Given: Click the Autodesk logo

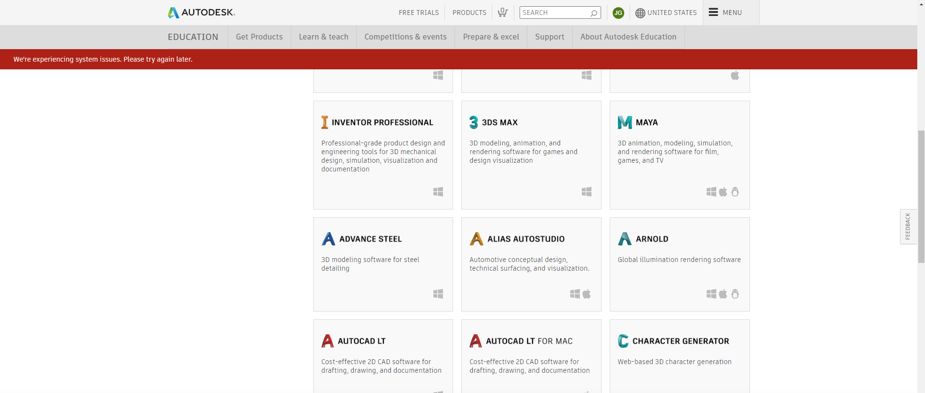Looking at the screenshot, I should point(201,13).
